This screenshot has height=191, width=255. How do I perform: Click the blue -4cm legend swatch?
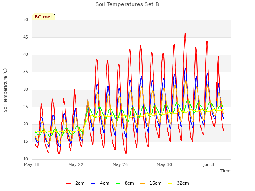tap(93, 184)
